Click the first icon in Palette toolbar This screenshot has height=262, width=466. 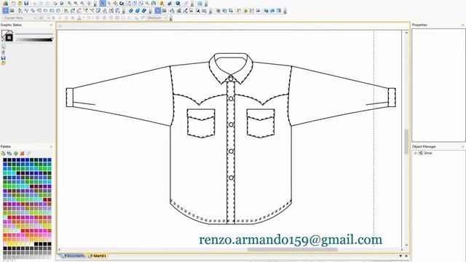[3, 154]
